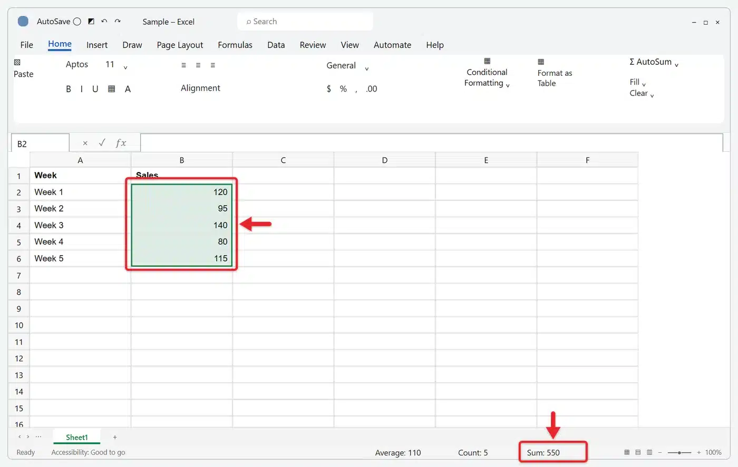The width and height of the screenshot is (738, 467).
Task: Click the font color A icon
Action: pos(128,89)
